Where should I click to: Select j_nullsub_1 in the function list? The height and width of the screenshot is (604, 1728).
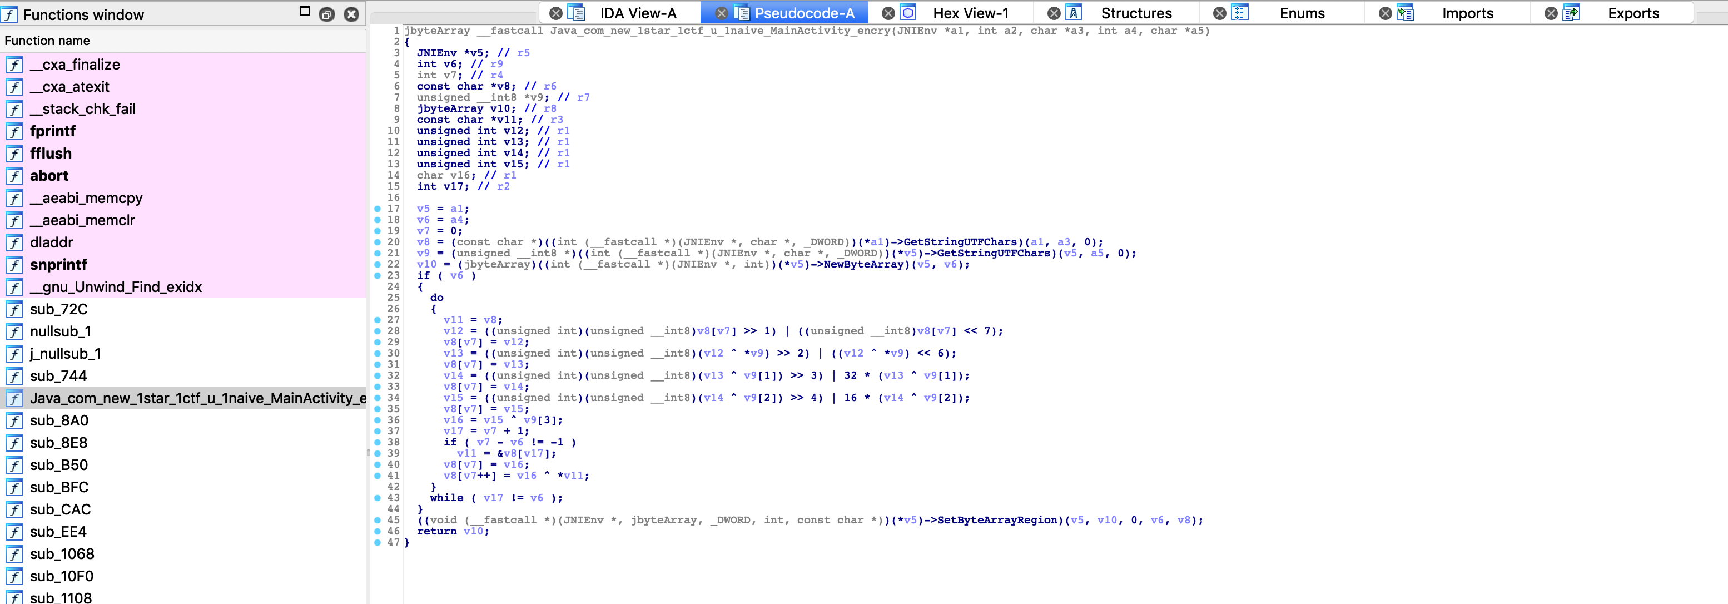[x=182, y=354]
